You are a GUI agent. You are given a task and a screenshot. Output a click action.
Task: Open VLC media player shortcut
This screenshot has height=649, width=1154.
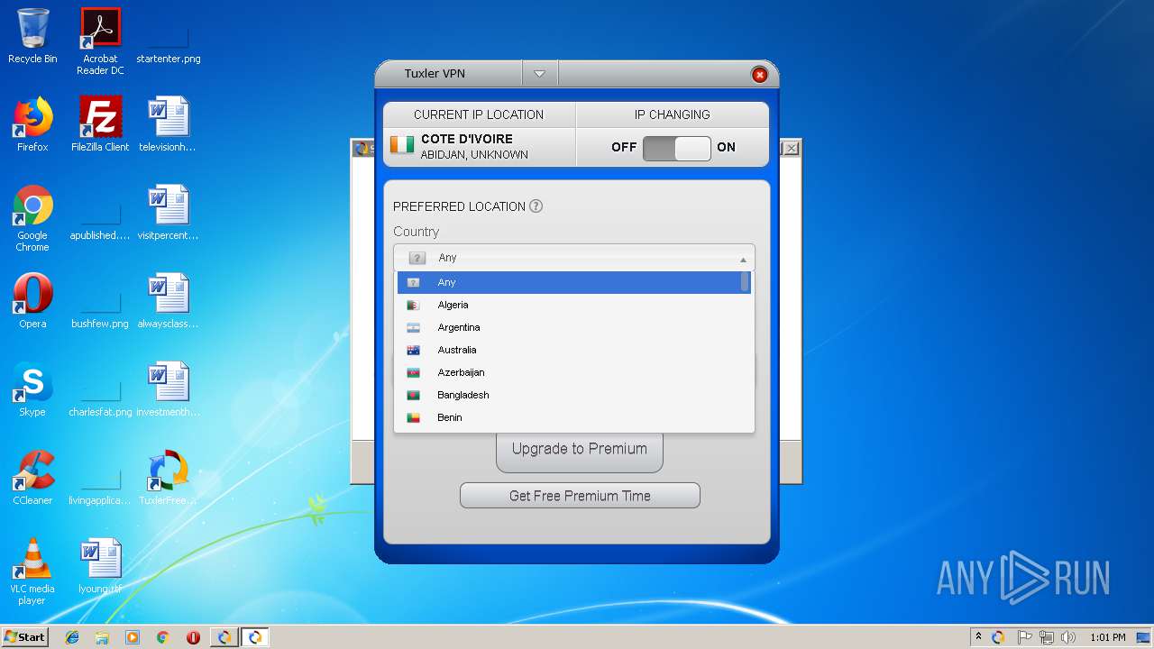[32, 571]
